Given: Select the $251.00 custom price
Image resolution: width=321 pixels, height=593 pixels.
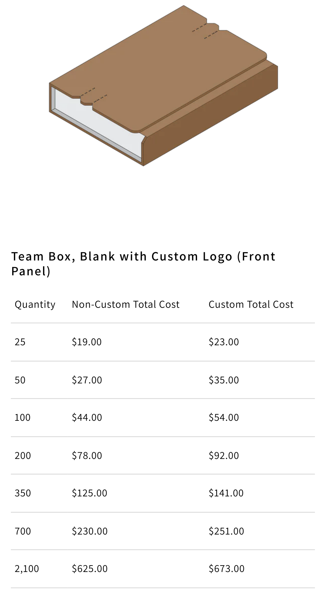Looking at the screenshot, I should click(x=226, y=531).
